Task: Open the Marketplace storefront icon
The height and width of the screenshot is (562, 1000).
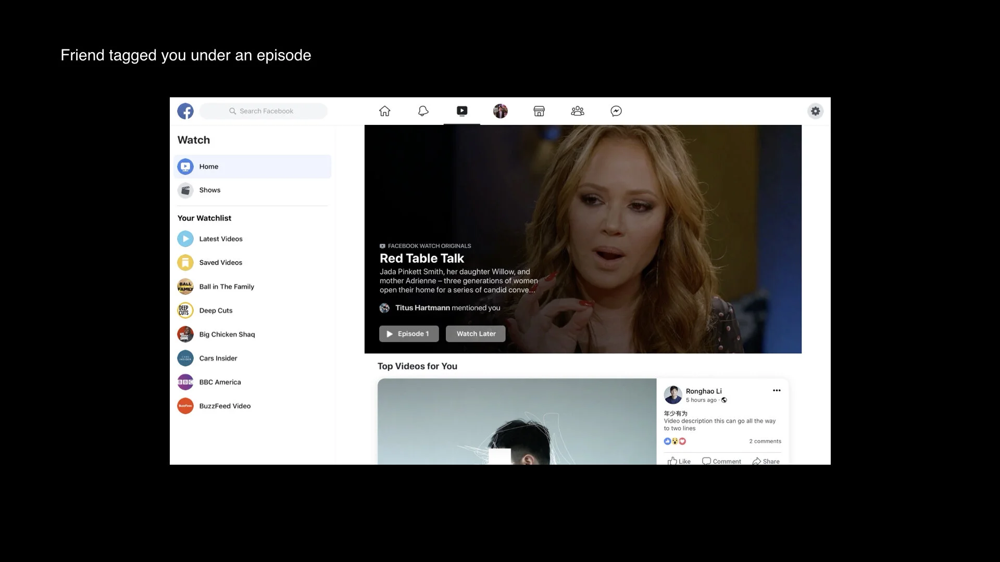Action: tap(539, 111)
